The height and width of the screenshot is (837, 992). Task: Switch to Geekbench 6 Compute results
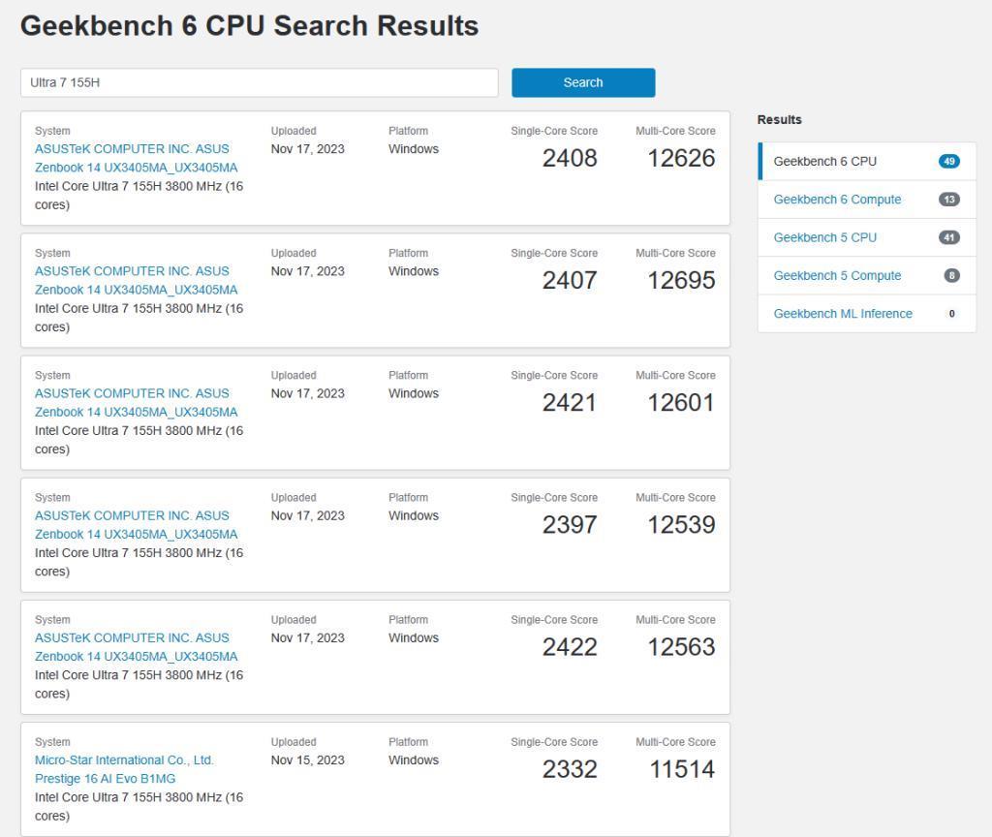tap(837, 200)
